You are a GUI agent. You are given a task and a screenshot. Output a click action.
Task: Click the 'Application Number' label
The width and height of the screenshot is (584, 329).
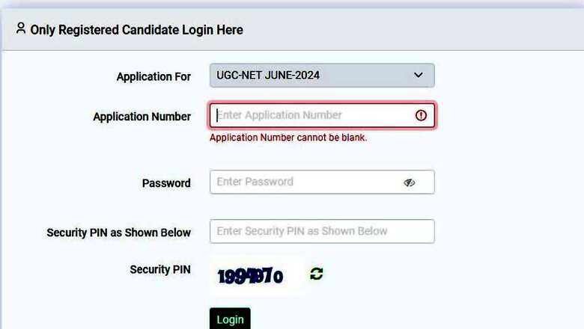click(x=142, y=117)
